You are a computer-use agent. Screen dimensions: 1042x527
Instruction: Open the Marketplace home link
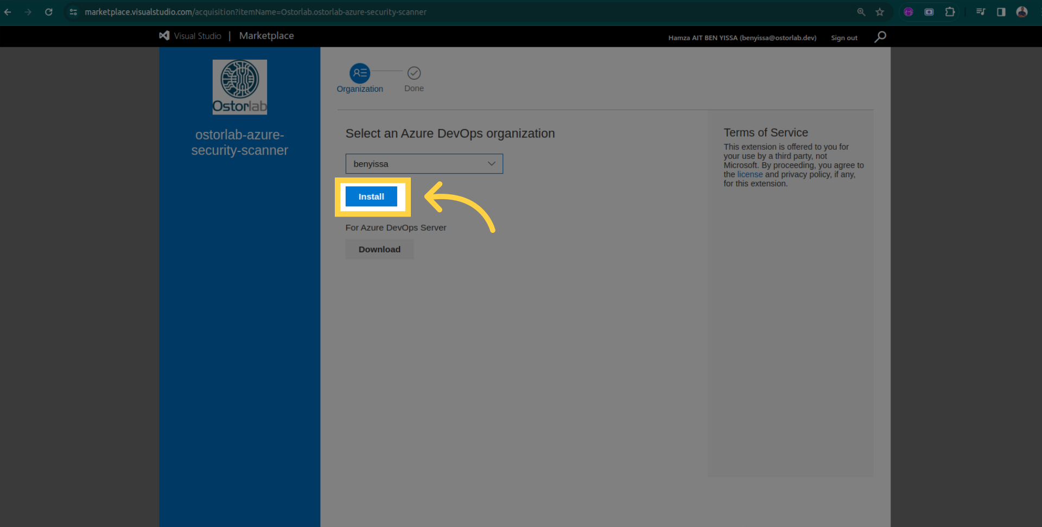tap(266, 36)
